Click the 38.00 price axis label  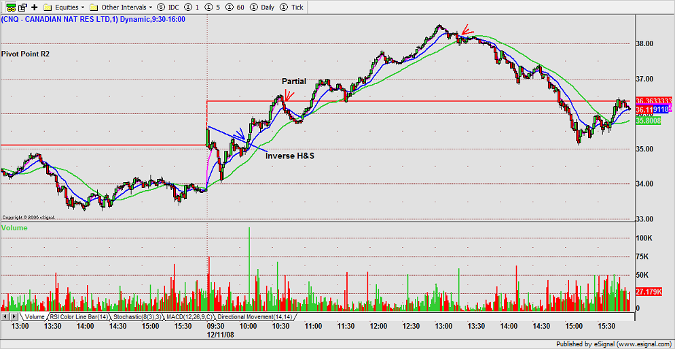645,43
